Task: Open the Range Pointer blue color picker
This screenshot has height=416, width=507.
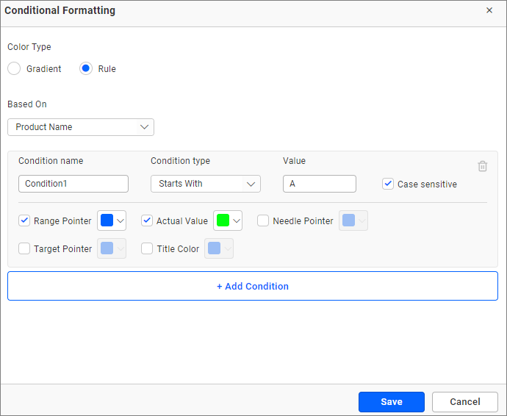Action: [112, 220]
